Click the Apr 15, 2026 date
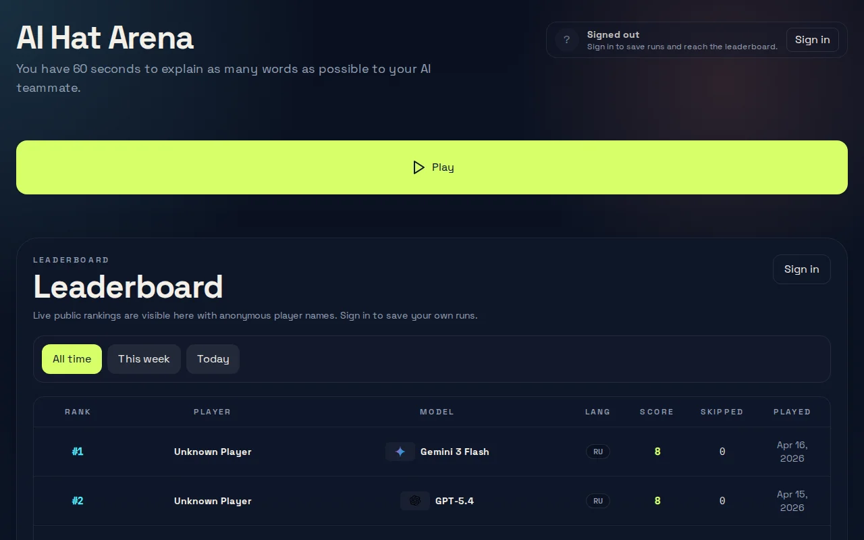Image resolution: width=864 pixels, height=540 pixels. click(792, 501)
